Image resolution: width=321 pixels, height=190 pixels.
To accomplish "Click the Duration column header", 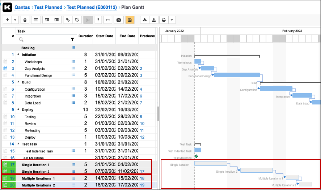I will pos(85,36).
